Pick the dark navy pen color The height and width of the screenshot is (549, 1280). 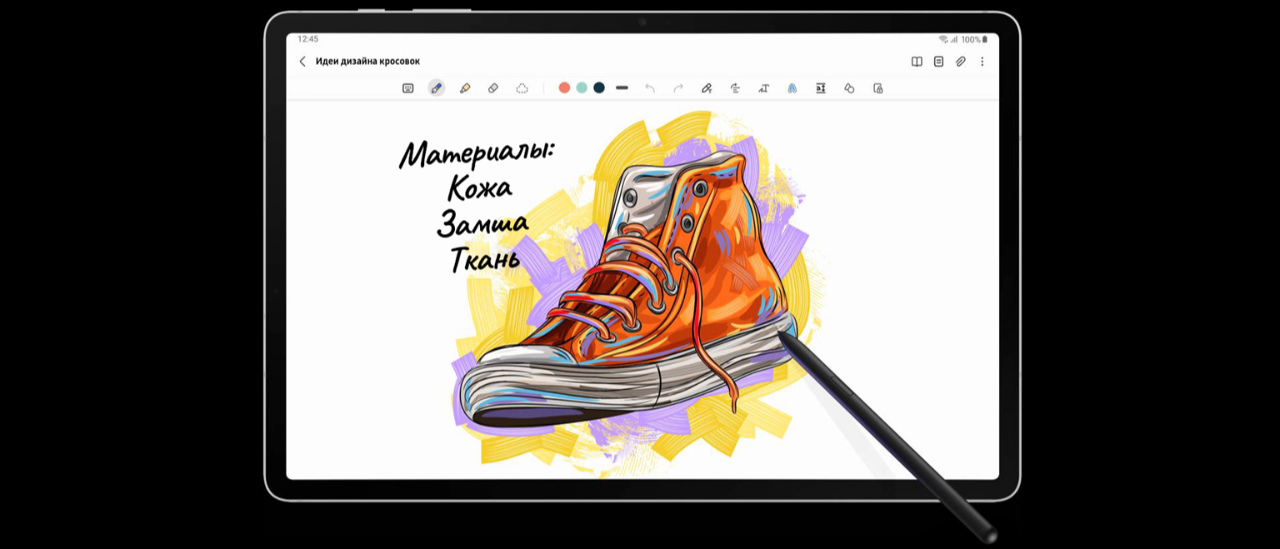599,88
